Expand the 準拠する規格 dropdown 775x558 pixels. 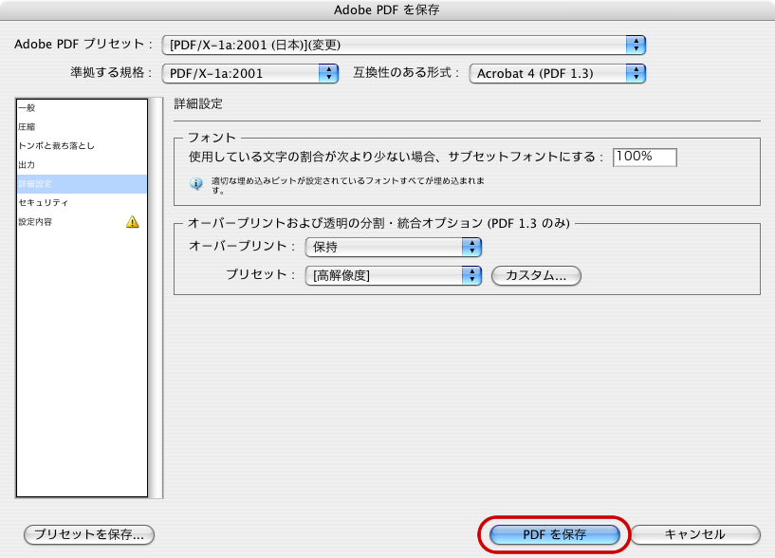tap(249, 73)
